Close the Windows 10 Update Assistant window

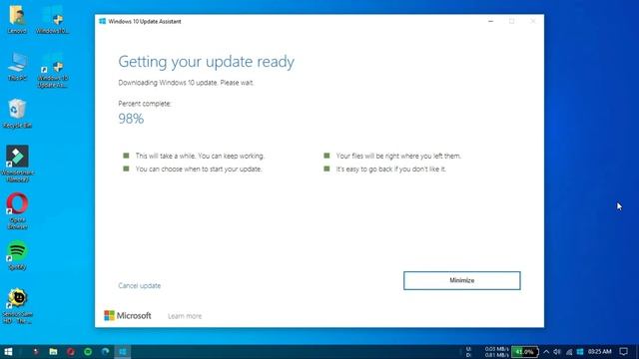click(x=532, y=21)
